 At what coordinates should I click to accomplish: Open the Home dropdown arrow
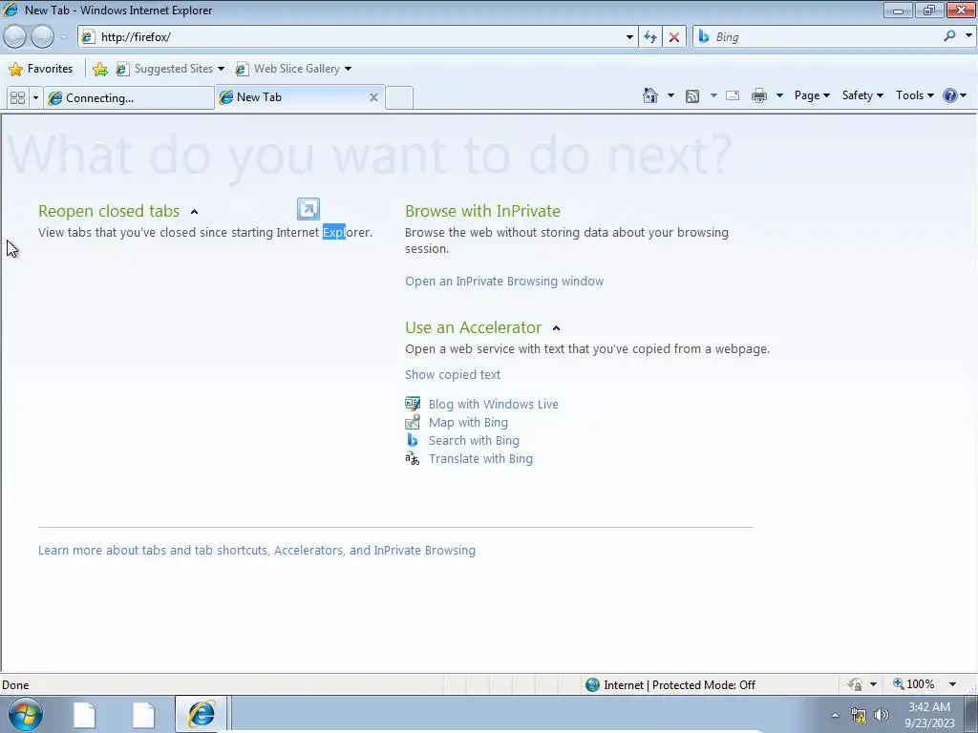(670, 95)
